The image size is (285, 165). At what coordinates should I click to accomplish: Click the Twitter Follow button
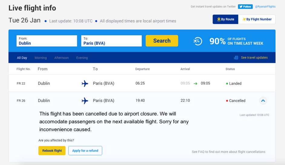245,7
